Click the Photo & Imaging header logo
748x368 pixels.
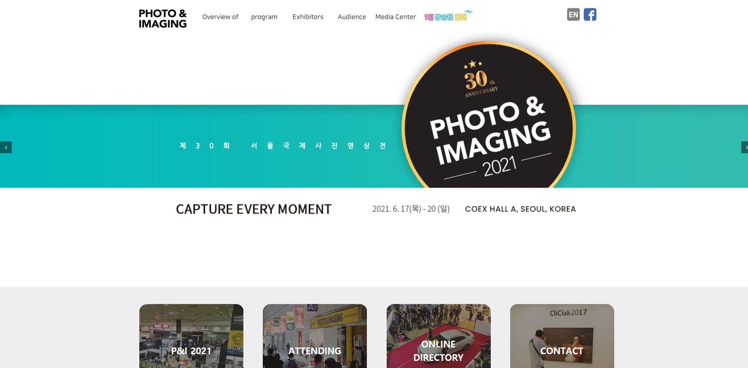163,19
